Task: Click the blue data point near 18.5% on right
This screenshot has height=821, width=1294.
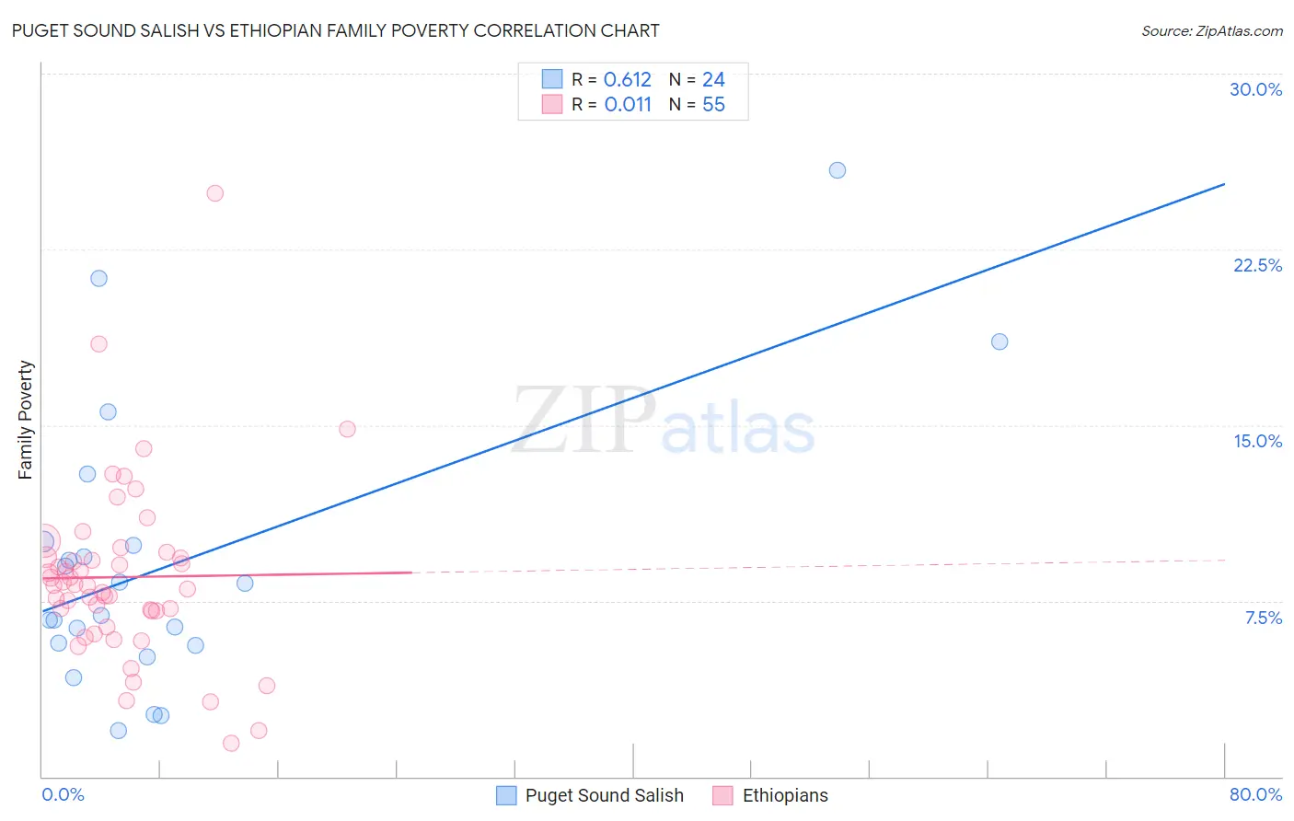Action: click(x=999, y=341)
